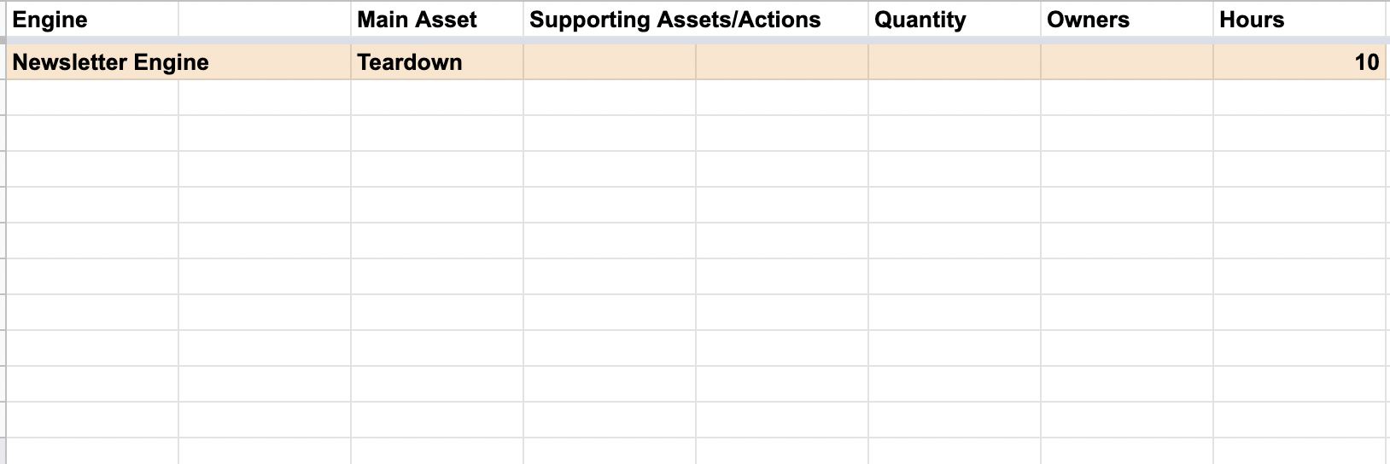Select the empty Owners cell just below the highlighted row
The image size is (1390, 464).
tap(1126, 98)
